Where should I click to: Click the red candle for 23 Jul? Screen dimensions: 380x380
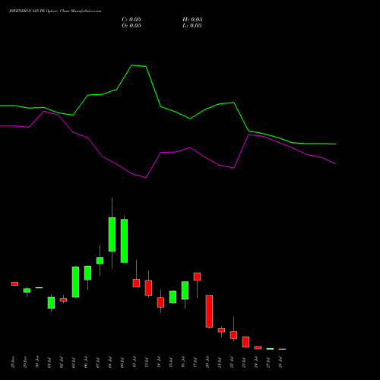coord(245,342)
